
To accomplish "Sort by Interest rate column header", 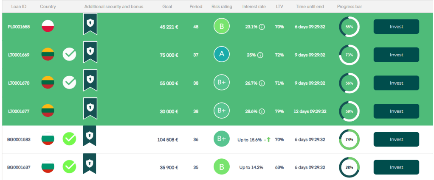I will click(x=254, y=7).
